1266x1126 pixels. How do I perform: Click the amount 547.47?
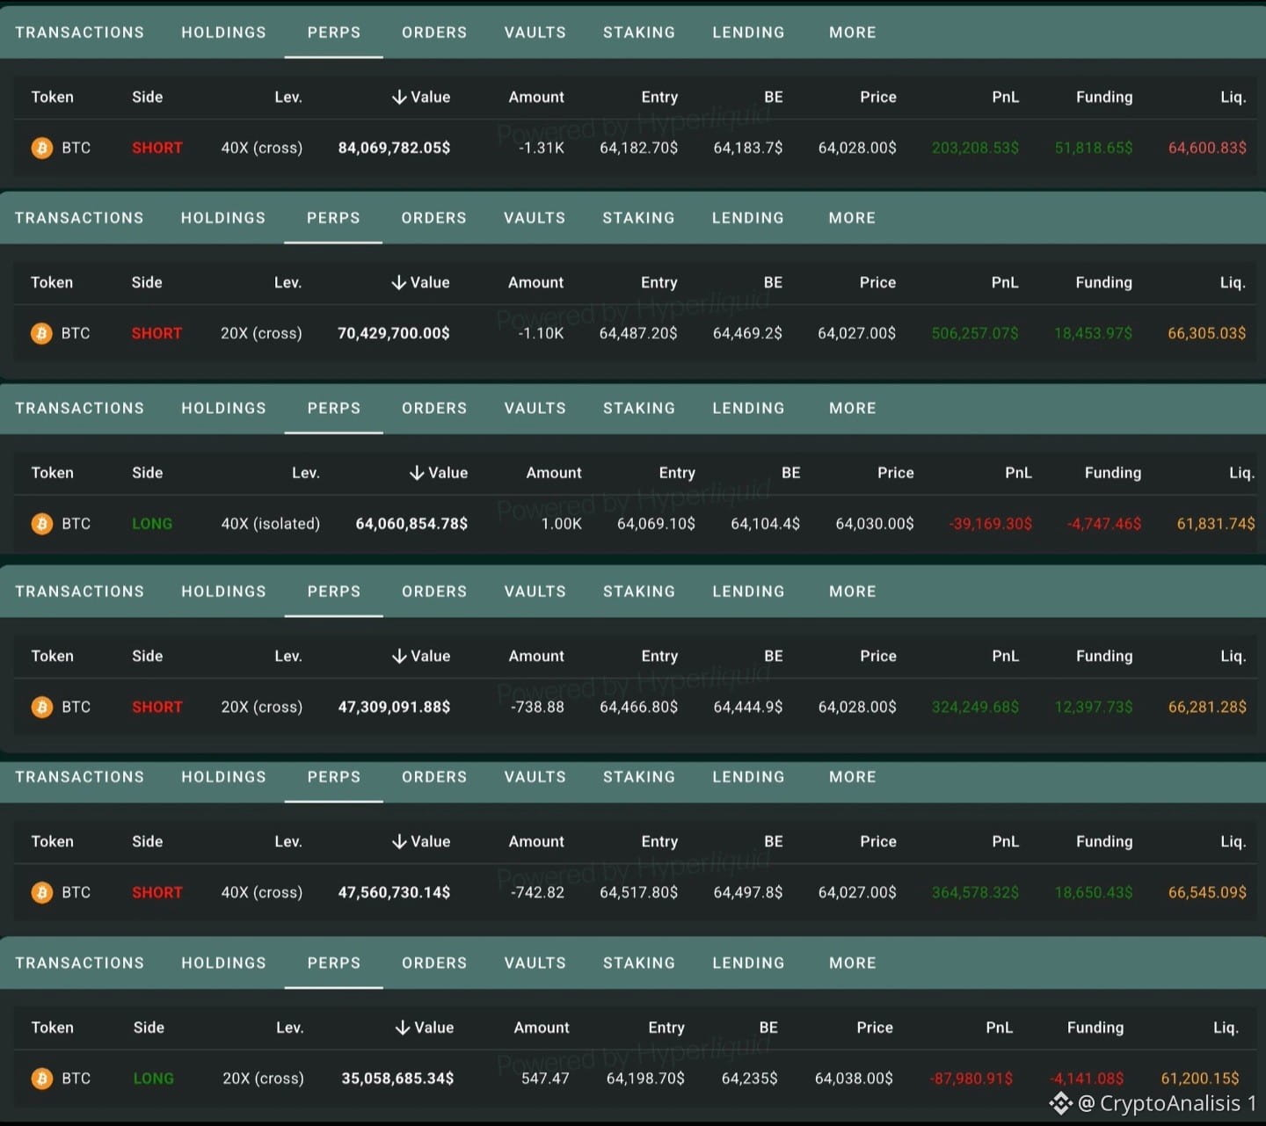pos(545,1079)
